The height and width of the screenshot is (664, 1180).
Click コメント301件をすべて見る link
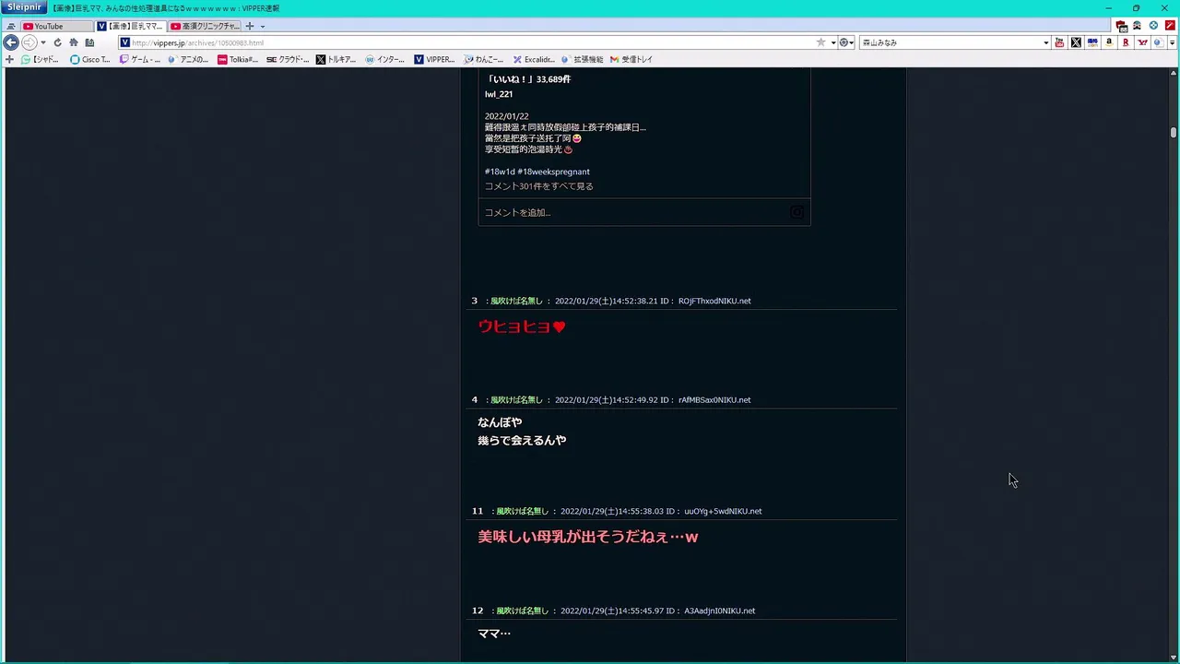tap(538, 186)
